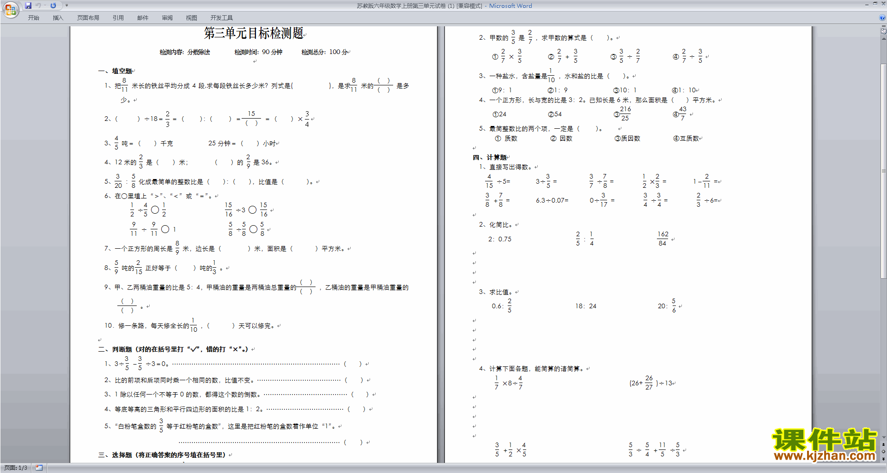The height and width of the screenshot is (473, 887).
Task: Select the 审阅 ribbon tab
Action: click(167, 18)
